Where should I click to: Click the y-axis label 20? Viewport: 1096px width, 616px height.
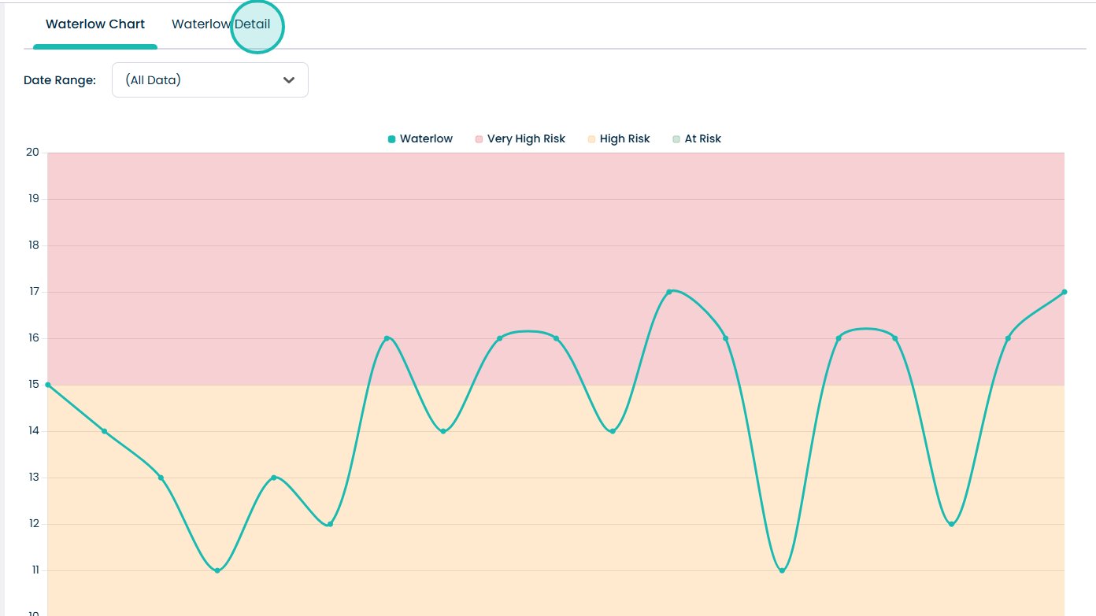click(x=32, y=153)
